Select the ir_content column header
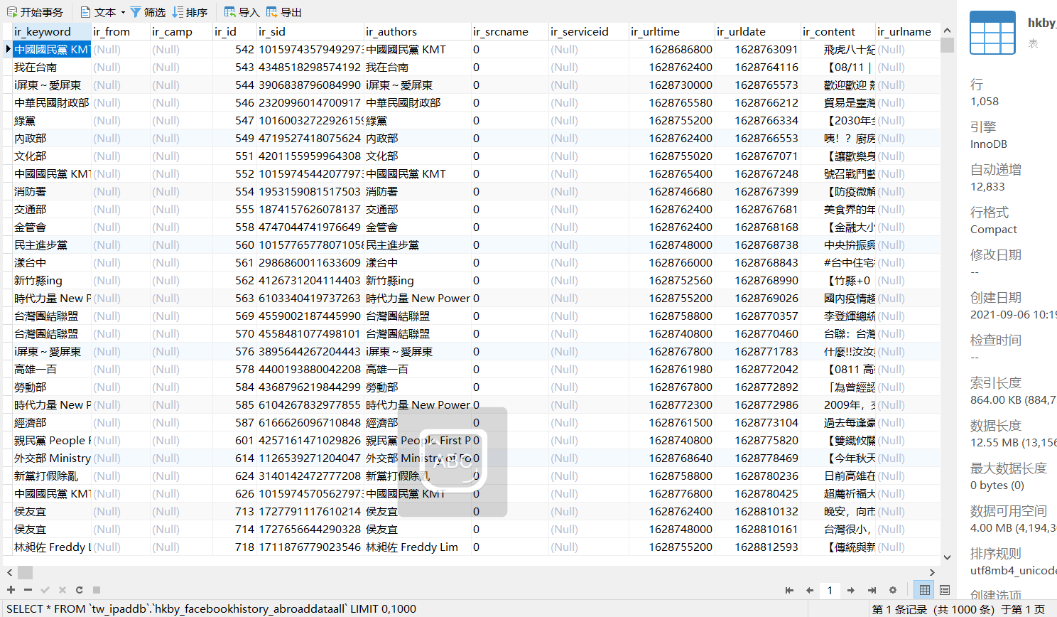Image resolution: width=1057 pixels, height=617 pixels. 838,31
